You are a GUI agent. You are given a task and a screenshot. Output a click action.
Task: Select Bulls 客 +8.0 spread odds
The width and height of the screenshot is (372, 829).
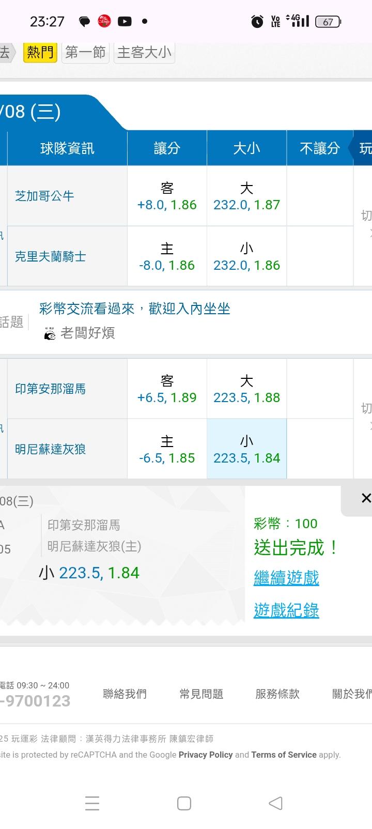click(167, 196)
